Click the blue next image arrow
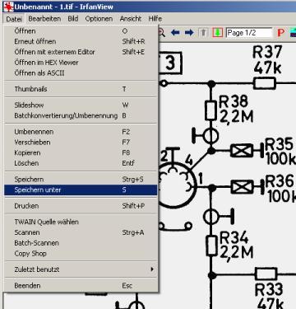 point(189,33)
